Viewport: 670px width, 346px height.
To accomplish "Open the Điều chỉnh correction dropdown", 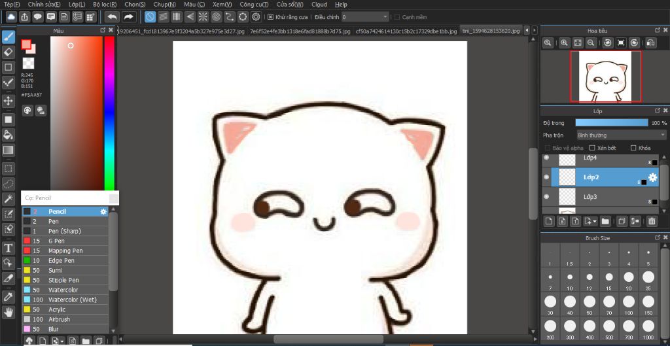I will click(365, 17).
